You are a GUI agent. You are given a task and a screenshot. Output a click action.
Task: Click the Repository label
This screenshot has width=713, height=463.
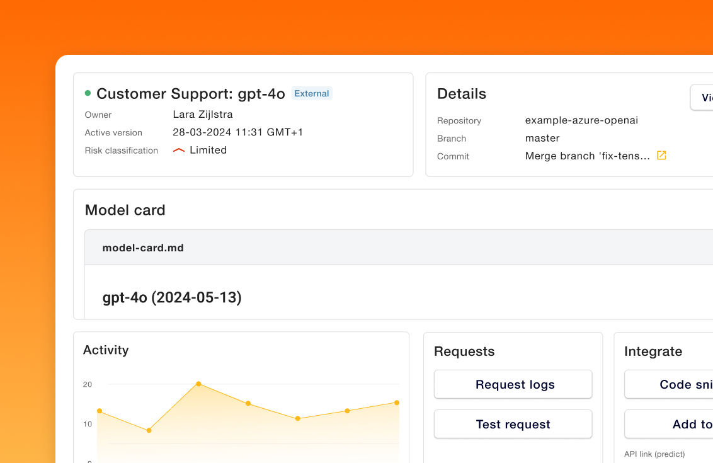459,120
